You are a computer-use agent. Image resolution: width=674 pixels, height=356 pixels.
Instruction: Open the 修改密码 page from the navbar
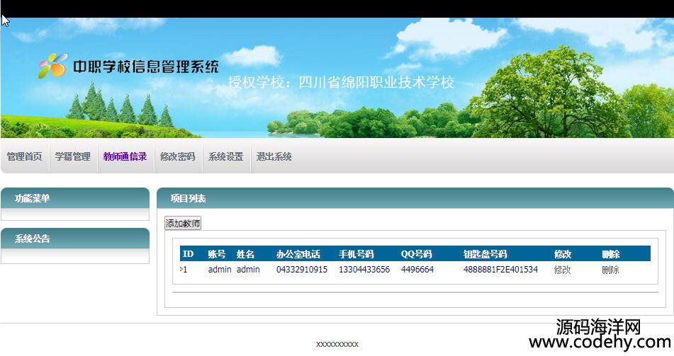tap(177, 156)
